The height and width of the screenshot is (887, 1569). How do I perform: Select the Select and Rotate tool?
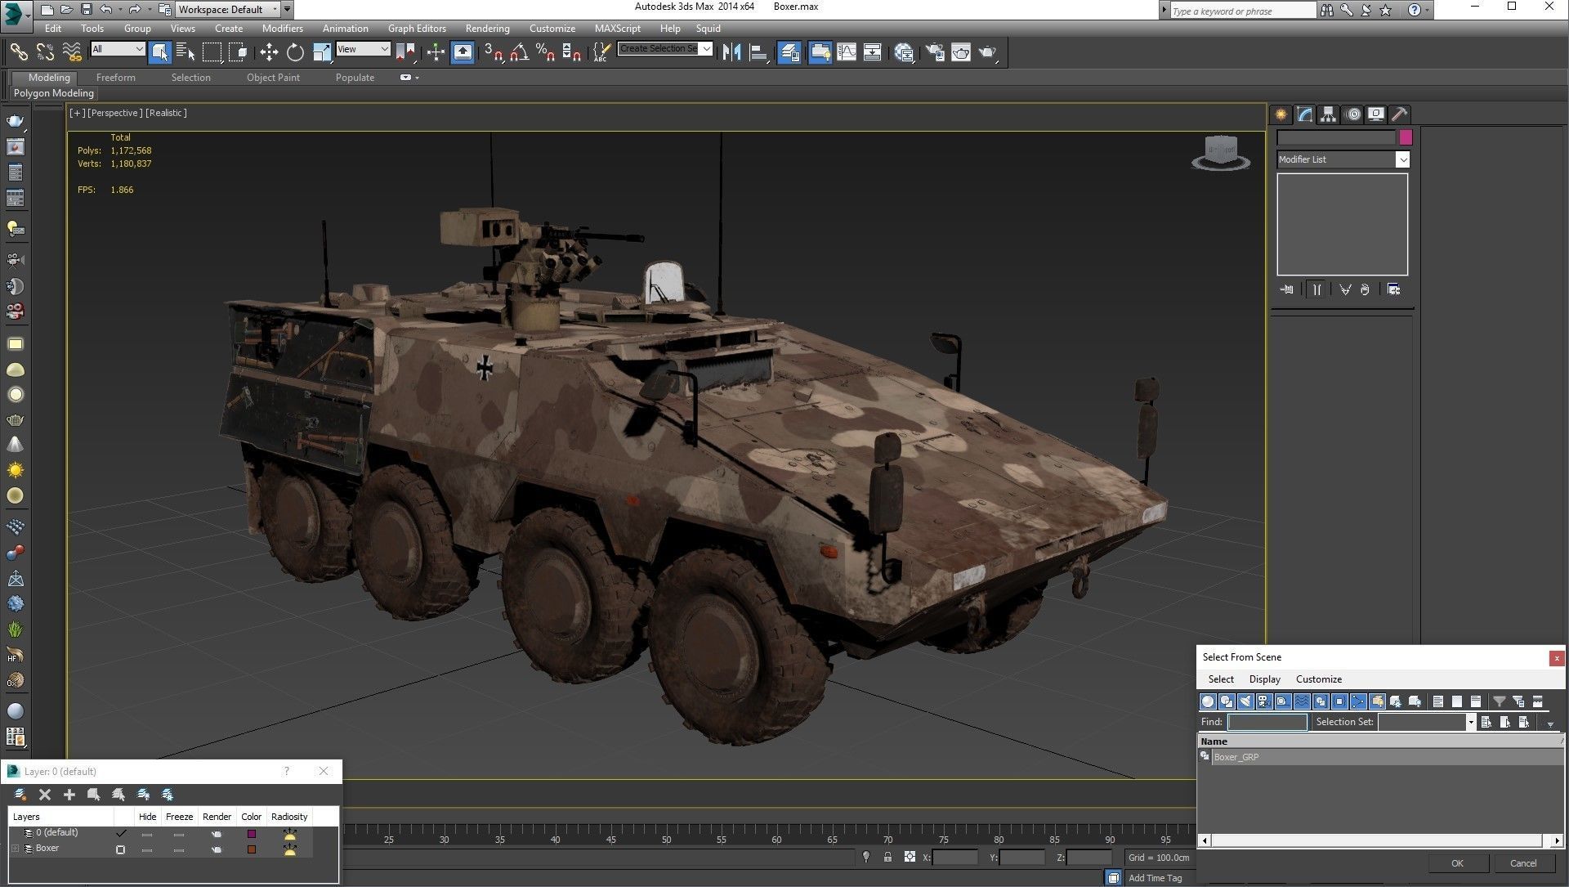point(295,52)
